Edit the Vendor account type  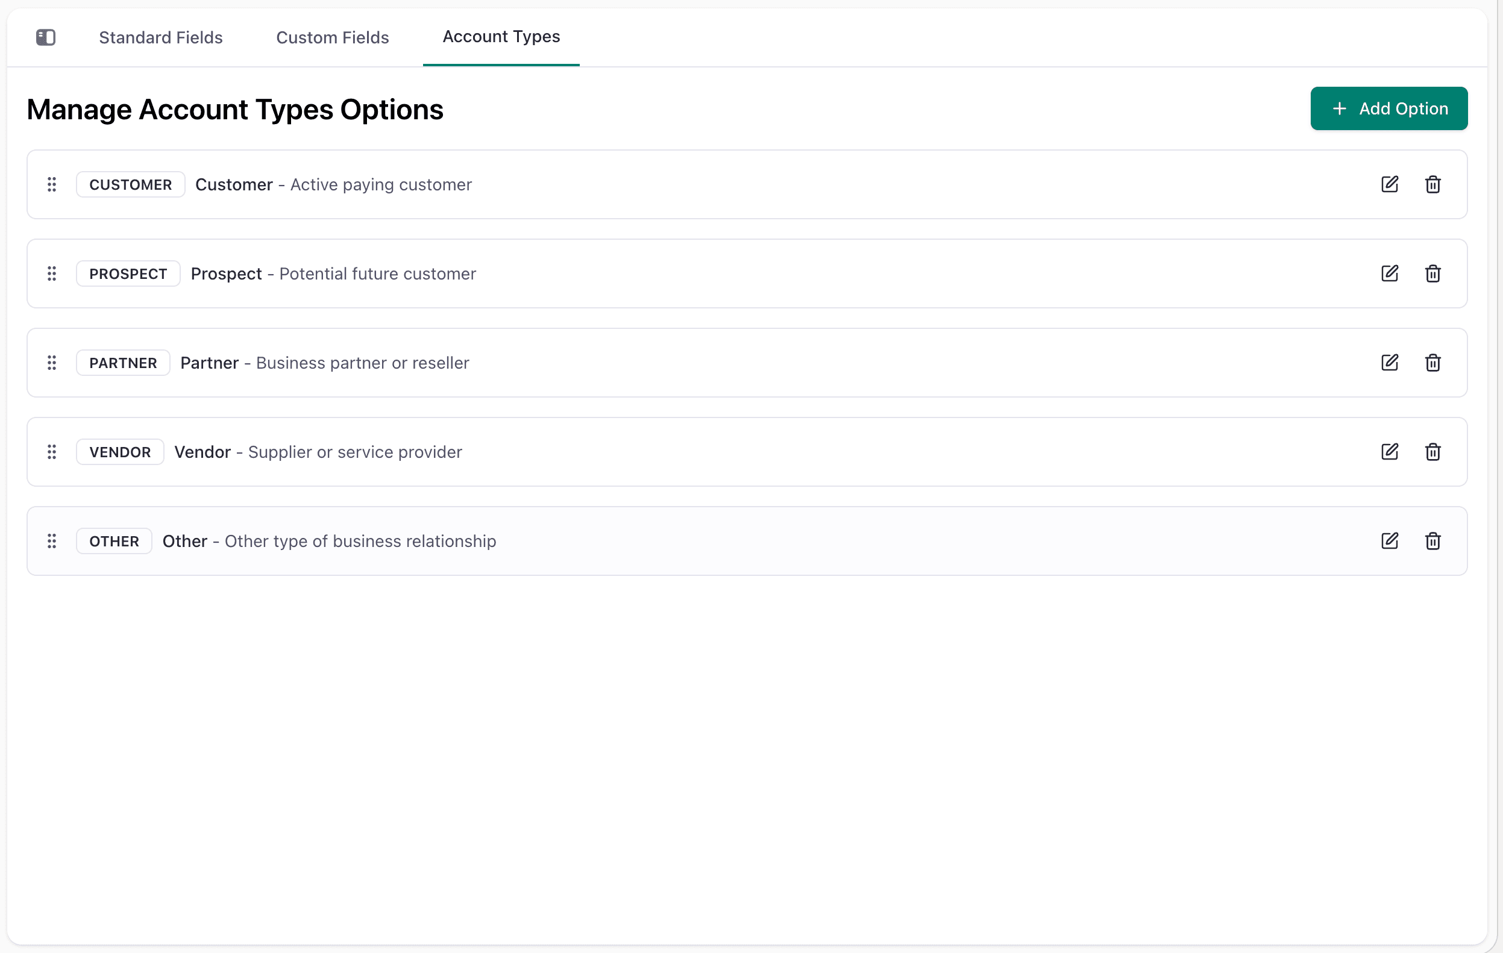tap(1390, 452)
